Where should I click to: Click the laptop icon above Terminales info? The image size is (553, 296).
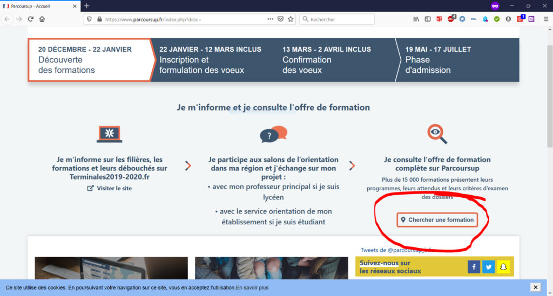point(109,134)
